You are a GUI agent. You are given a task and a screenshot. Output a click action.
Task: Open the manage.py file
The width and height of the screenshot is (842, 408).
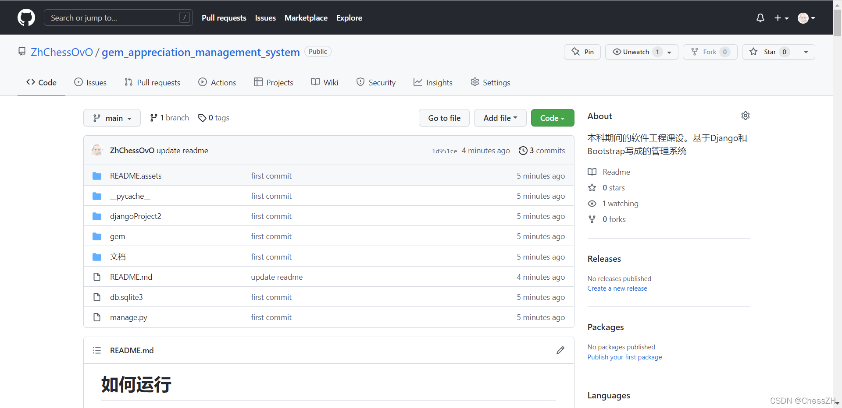(x=128, y=317)
